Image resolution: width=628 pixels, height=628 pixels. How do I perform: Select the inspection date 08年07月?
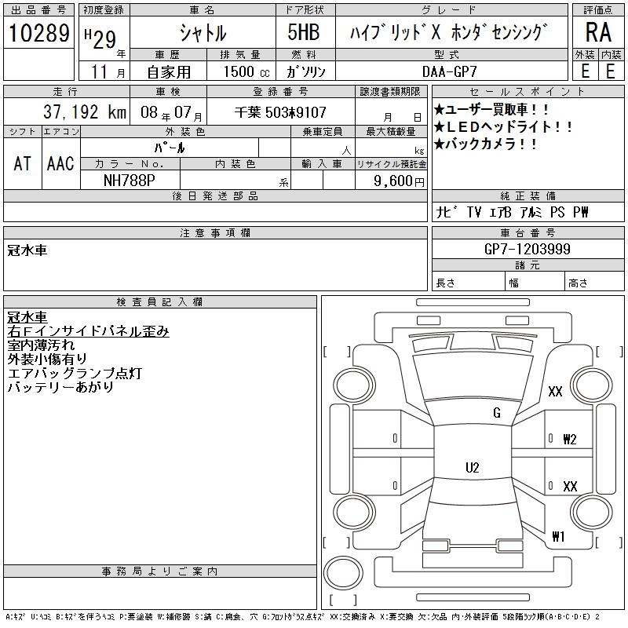coord(171,112)
